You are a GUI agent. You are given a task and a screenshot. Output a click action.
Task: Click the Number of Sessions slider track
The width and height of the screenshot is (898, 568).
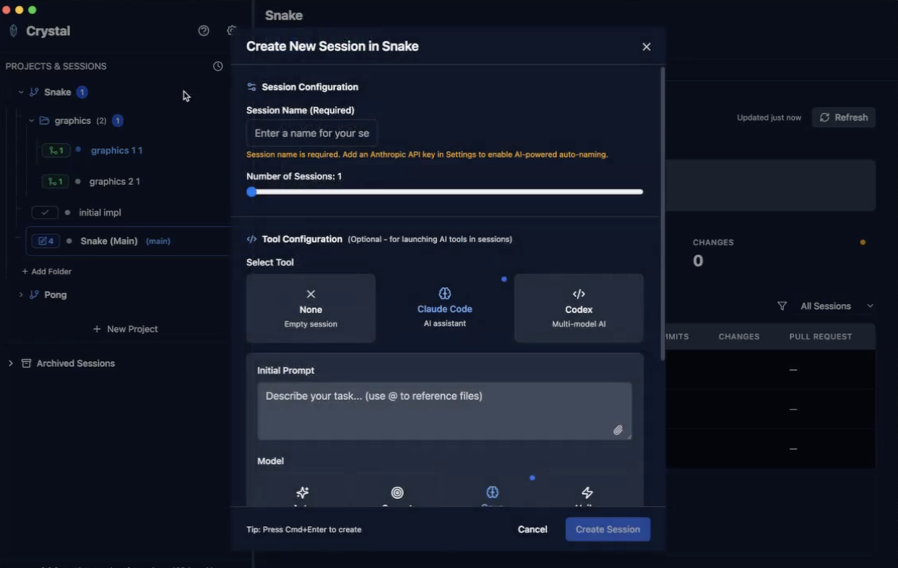[x=445, y=192]
